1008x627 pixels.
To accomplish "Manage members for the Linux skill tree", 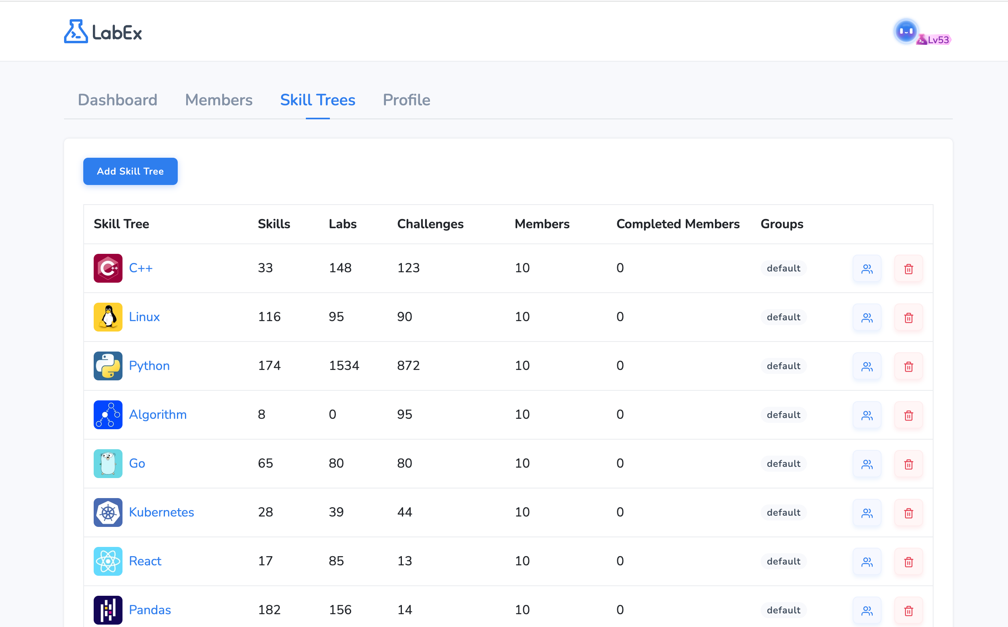I will [867, 318].
